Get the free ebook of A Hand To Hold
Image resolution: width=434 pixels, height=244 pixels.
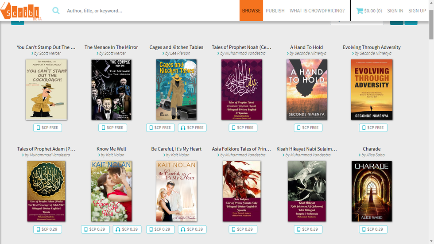[308, 128]
